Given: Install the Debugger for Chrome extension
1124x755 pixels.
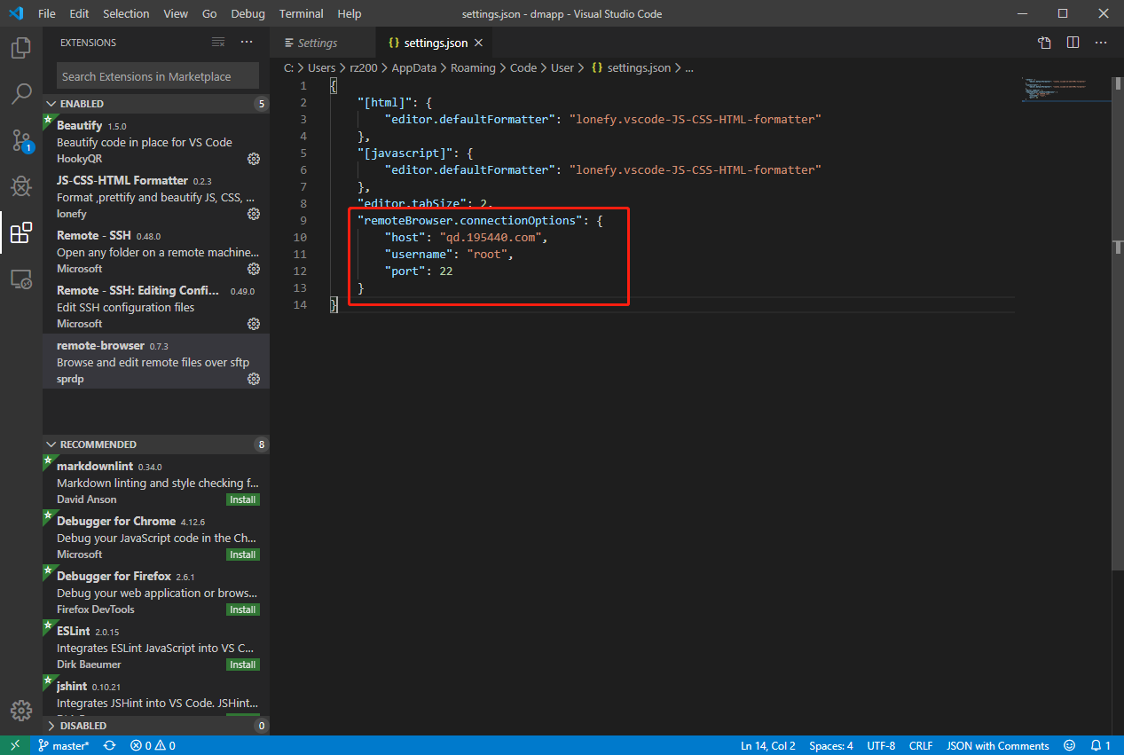Looking at the screenshot, I should click(242, 554).
